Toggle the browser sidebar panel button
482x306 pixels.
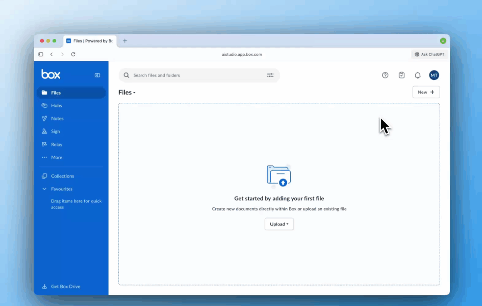[x=41, y=54]
